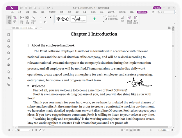
Task: Go to the next page
Action: 33,130
